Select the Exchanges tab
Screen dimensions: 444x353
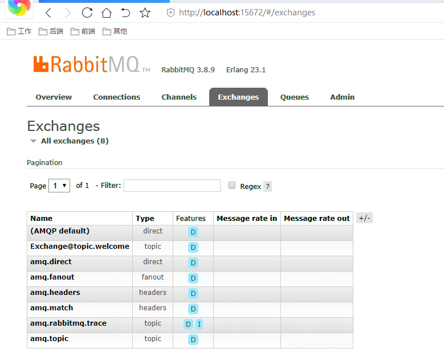point(238,97)
